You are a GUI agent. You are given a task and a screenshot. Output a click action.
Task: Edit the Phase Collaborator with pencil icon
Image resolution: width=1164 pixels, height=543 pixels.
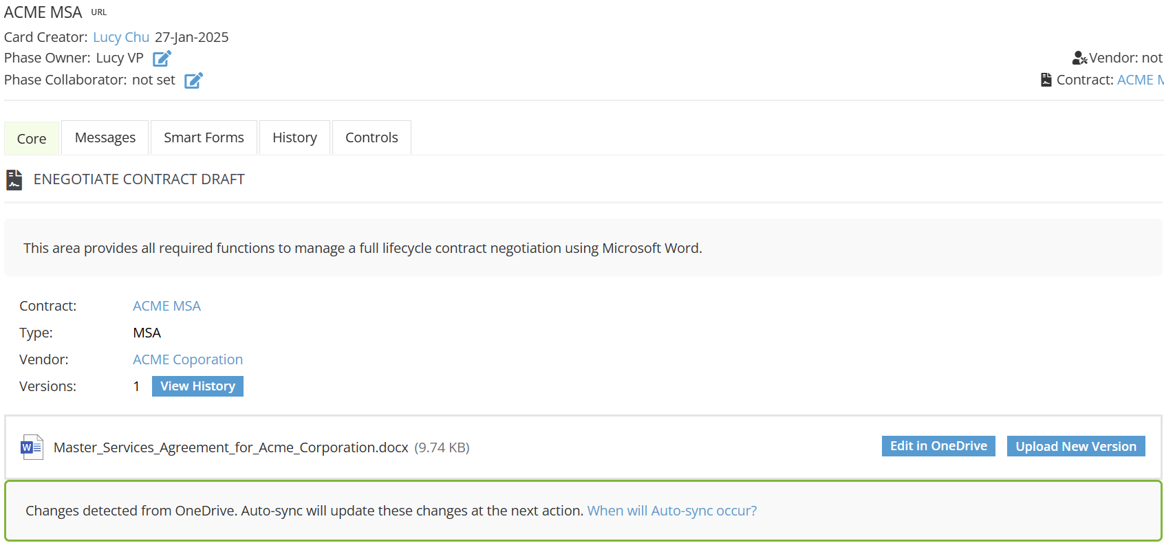(x=193, y=80)
